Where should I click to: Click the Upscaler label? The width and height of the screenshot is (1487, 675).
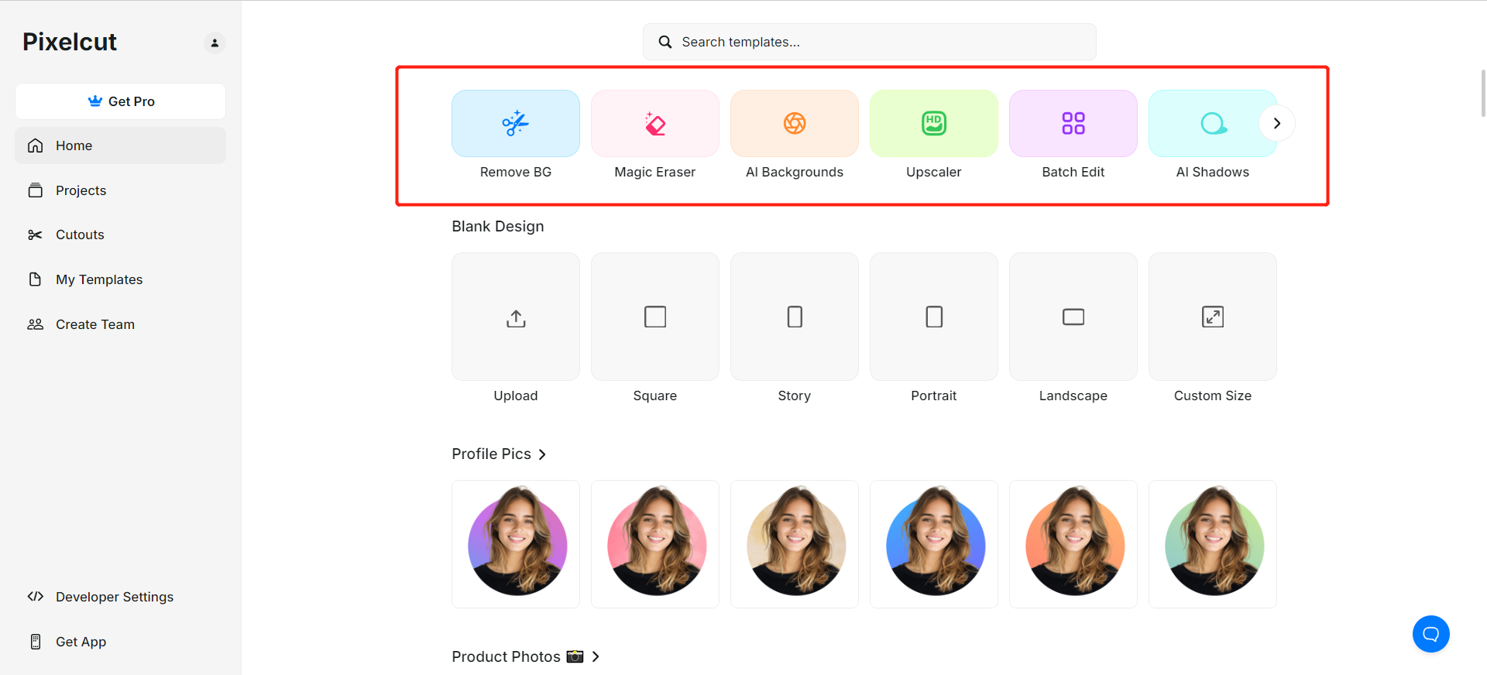point(934,172)
